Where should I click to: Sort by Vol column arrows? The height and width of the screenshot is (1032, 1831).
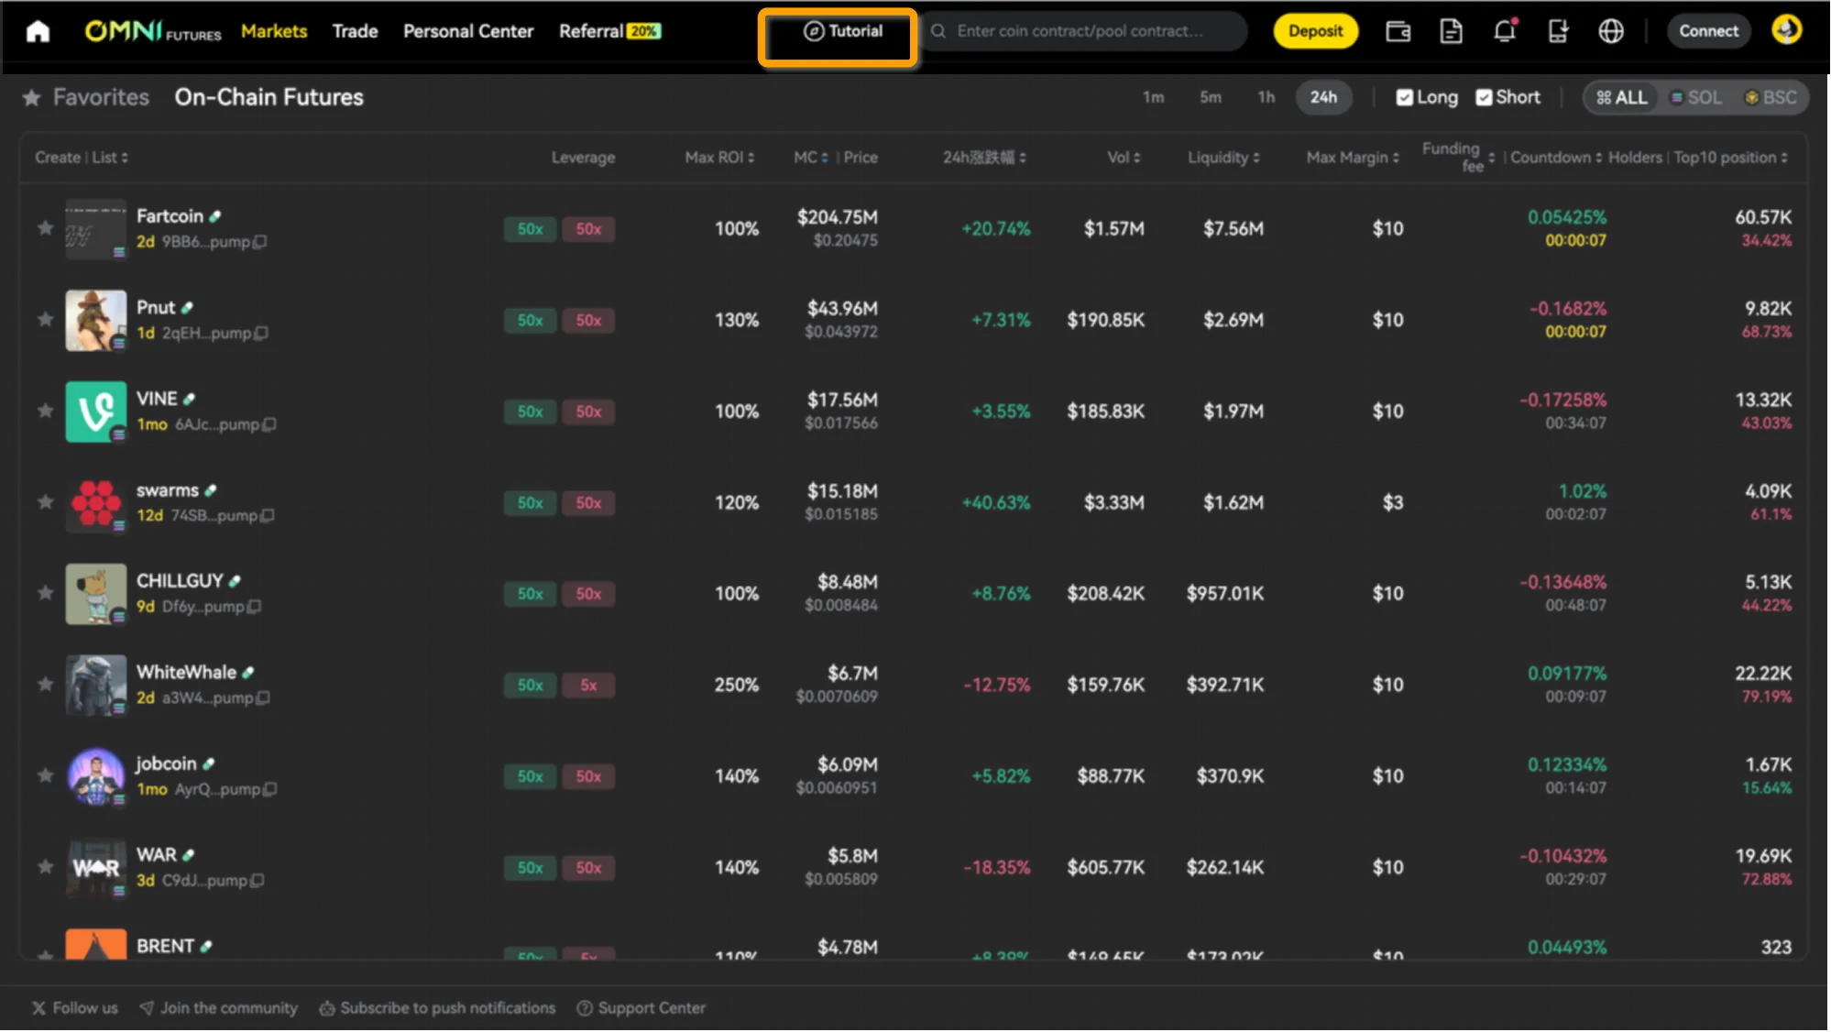[1136, 158]
